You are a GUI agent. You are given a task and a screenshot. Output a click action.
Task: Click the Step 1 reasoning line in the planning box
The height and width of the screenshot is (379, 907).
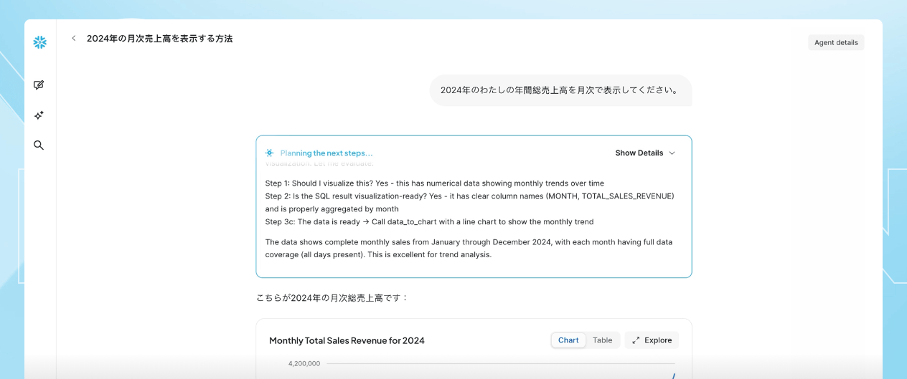pyautogui.click(x=434, y=183)
